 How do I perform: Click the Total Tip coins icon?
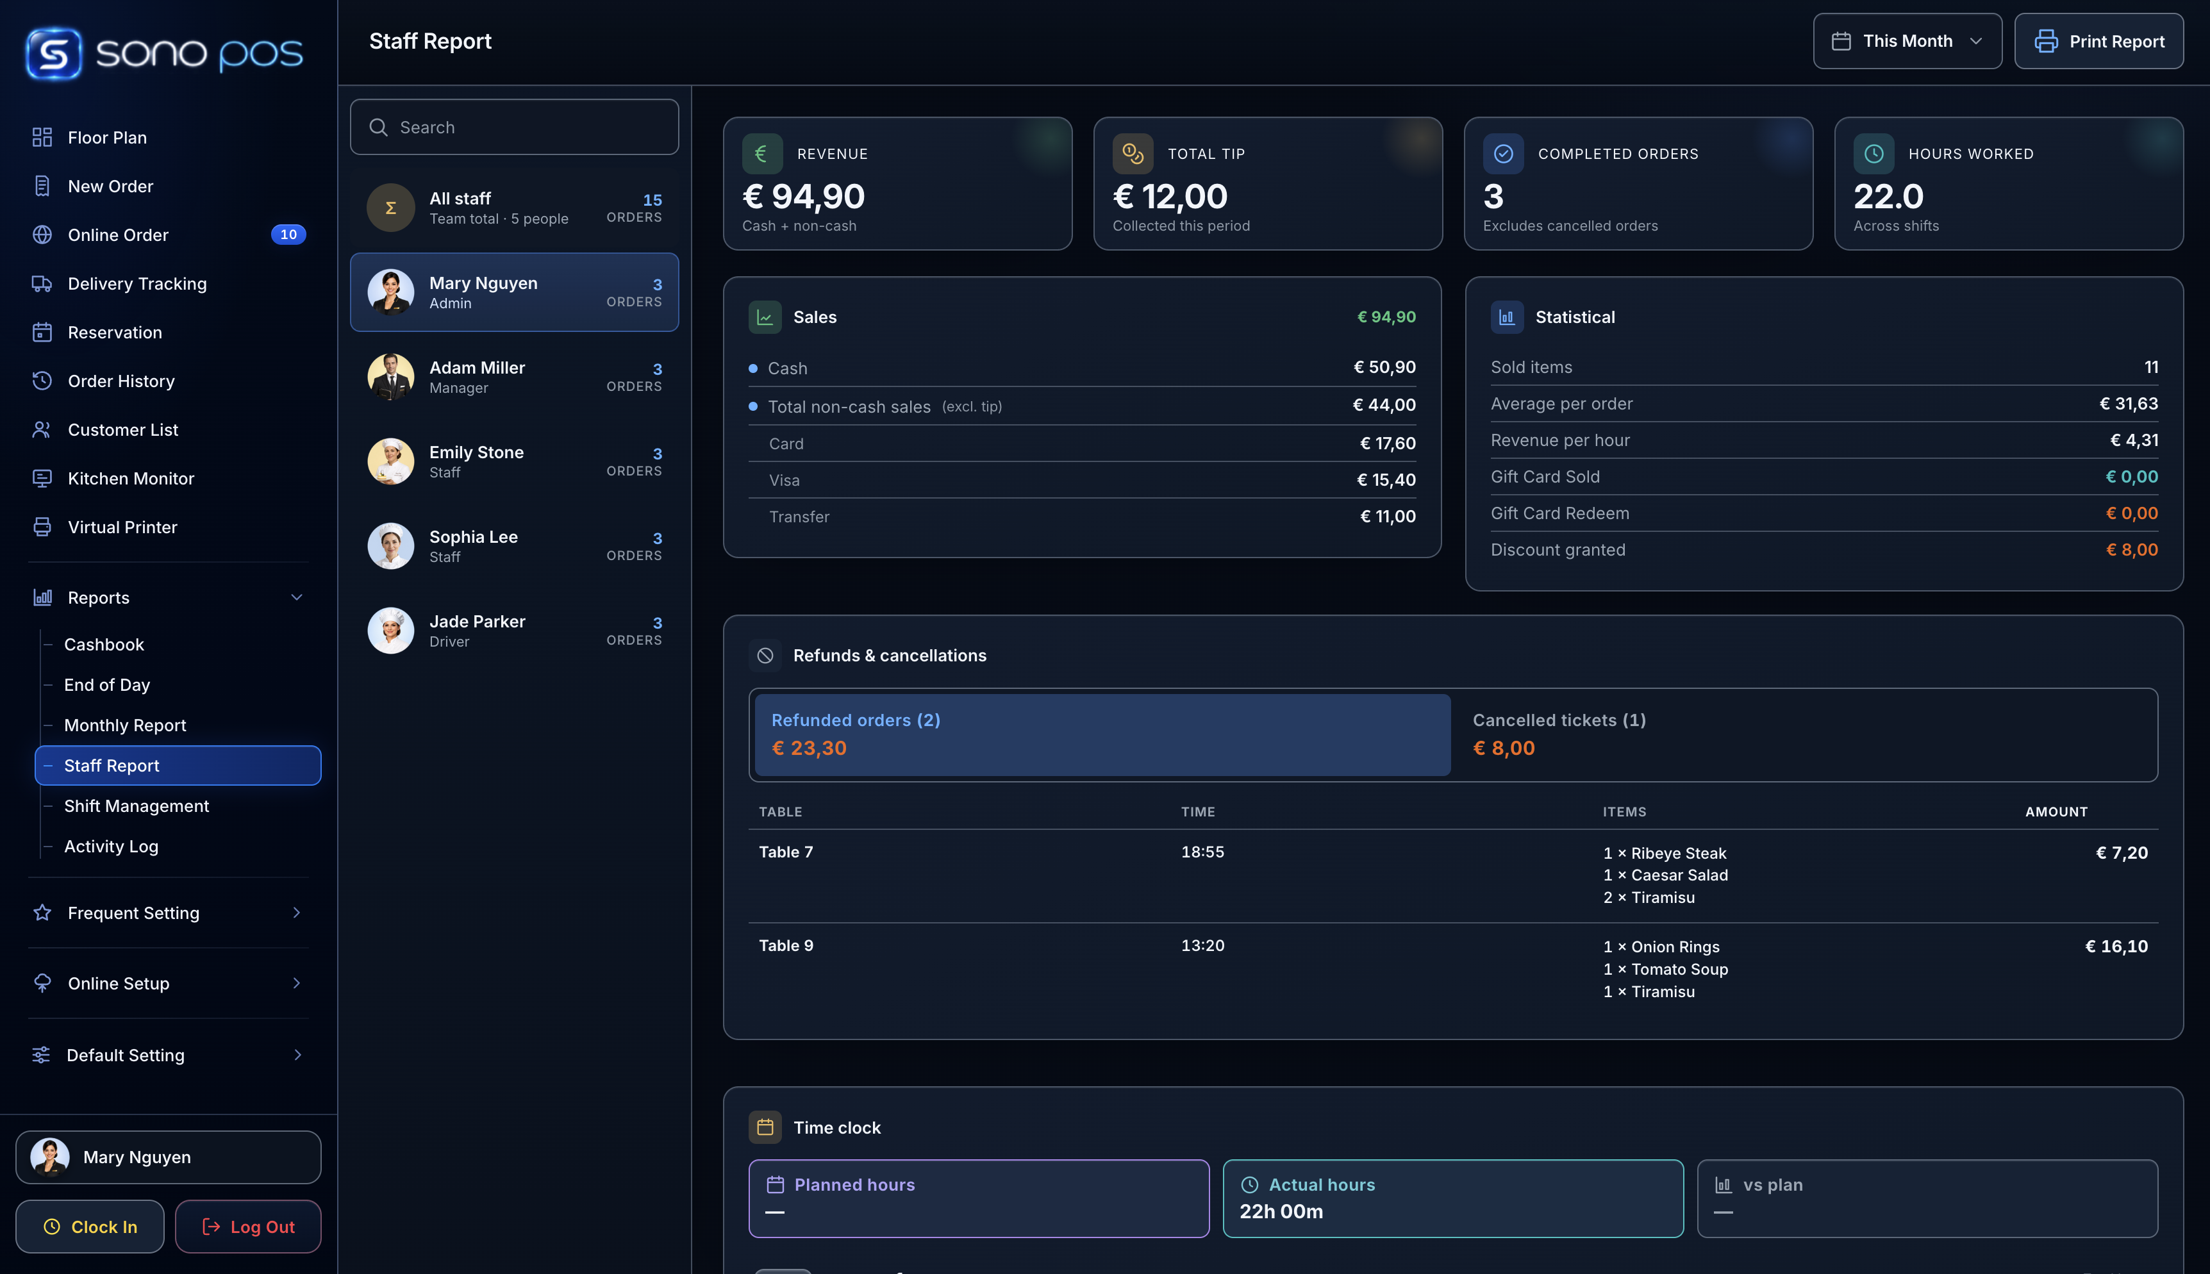pos(1133,154)
